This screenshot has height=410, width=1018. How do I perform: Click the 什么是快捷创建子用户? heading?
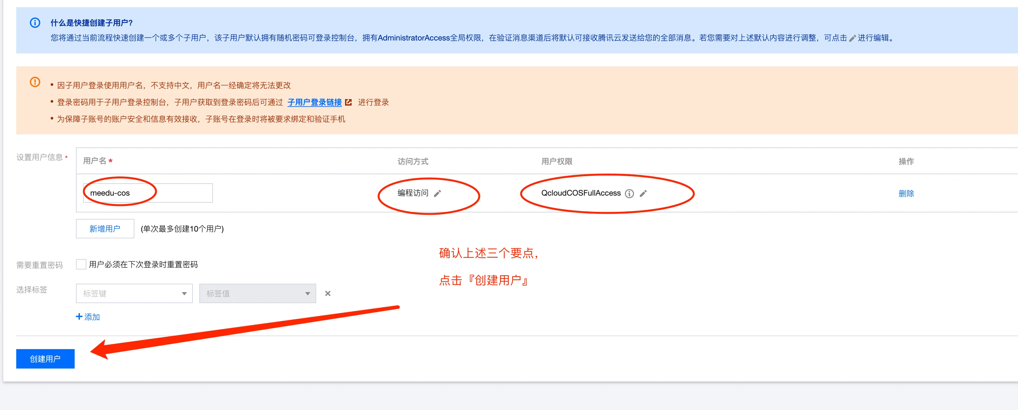click(x=92, y=23)
